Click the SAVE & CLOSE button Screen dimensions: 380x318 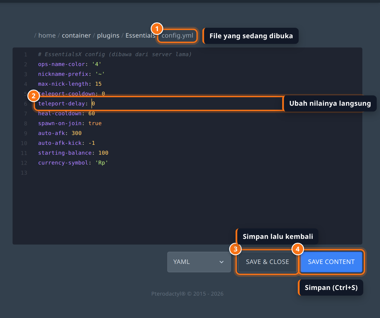pos(267,262)
